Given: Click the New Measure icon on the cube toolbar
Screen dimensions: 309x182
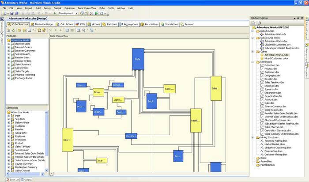Looking at the screenshot, I should pyautogui.click(x=19, y=30).
